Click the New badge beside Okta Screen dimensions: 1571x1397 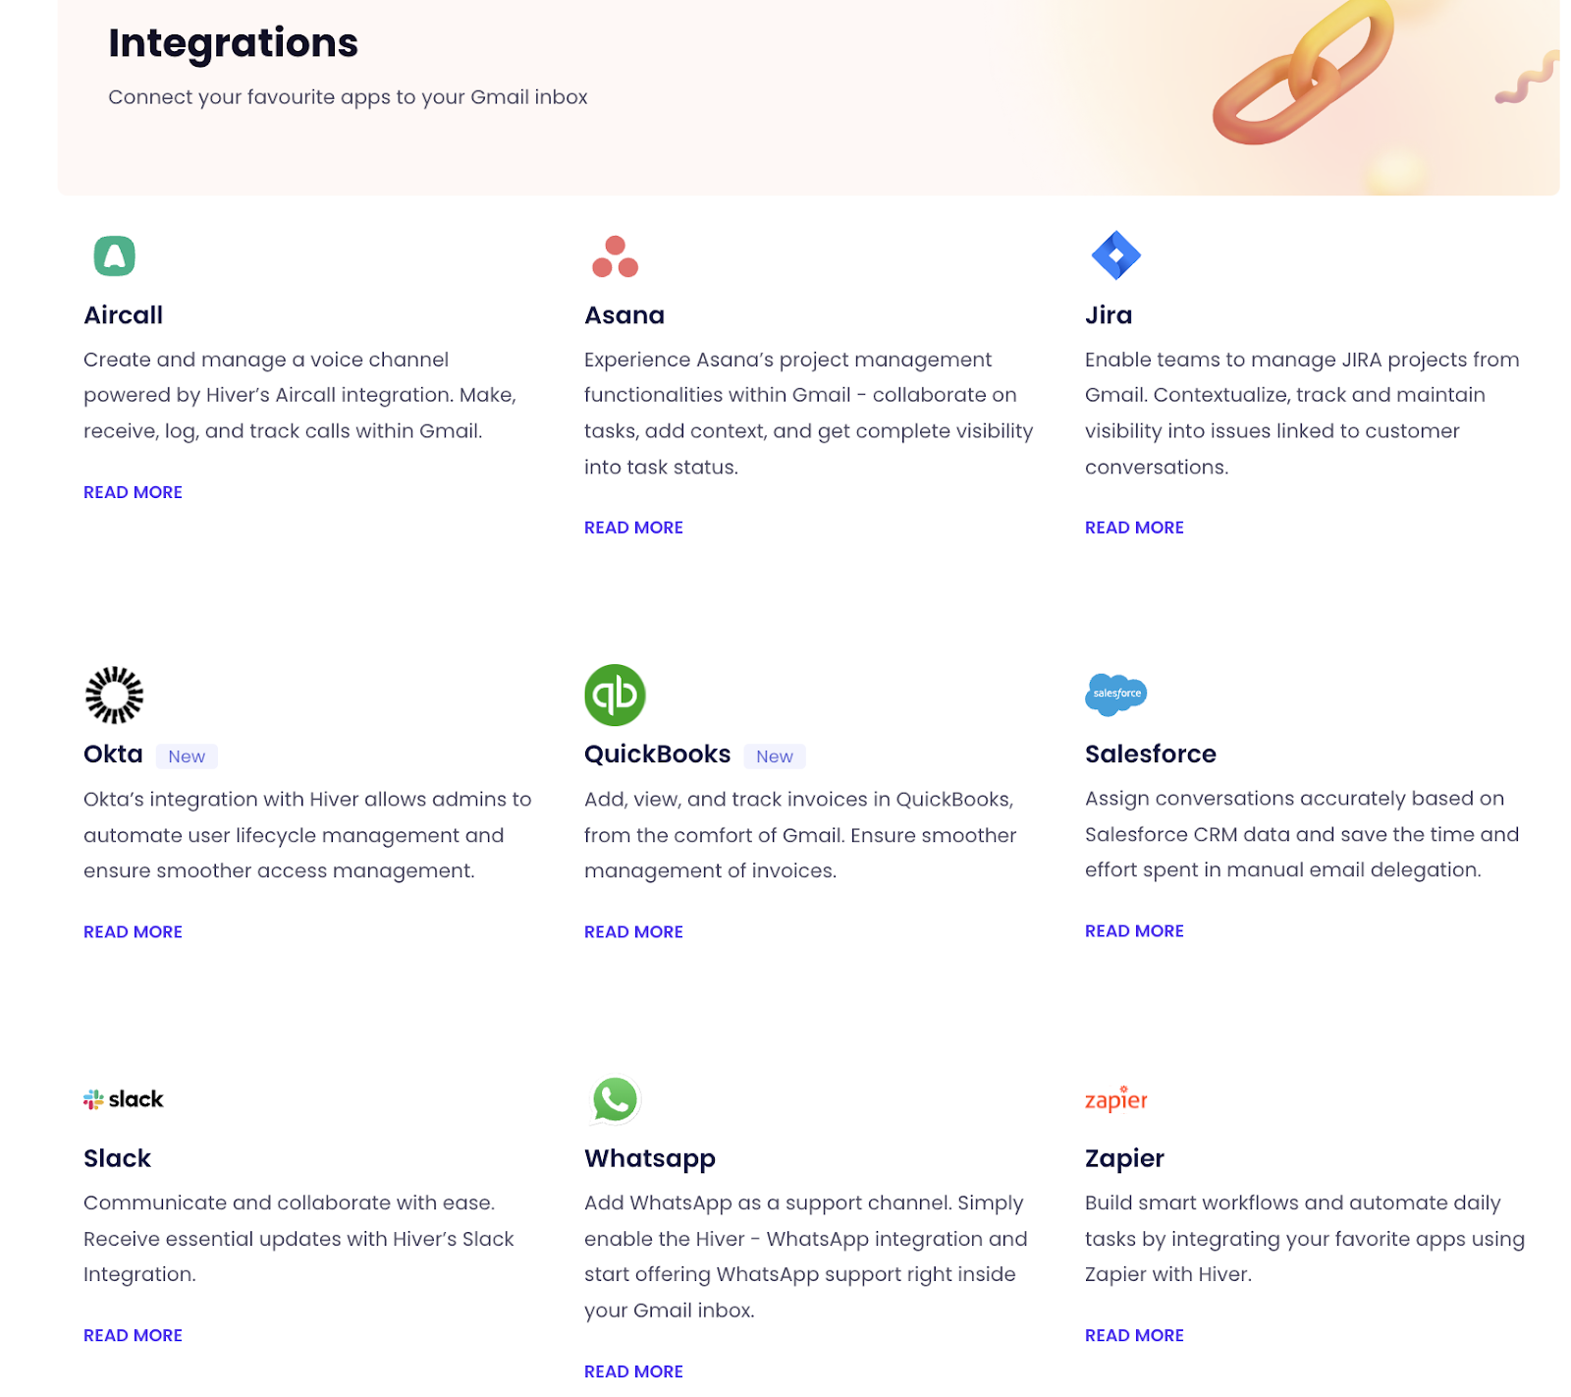coord(187,755)
